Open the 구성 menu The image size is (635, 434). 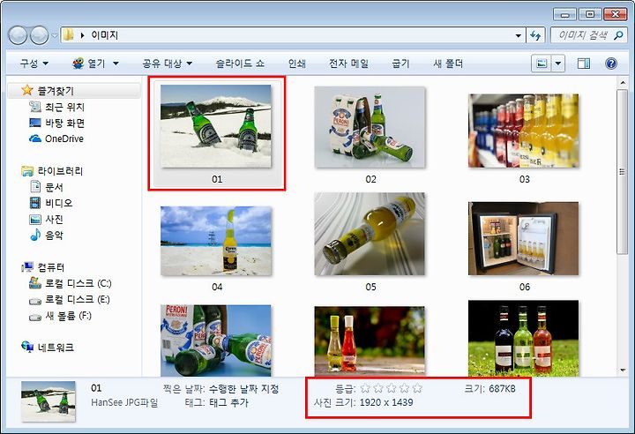[x=34, y=64]
